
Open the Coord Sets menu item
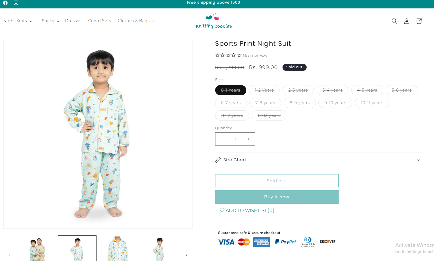click(100, 21)
